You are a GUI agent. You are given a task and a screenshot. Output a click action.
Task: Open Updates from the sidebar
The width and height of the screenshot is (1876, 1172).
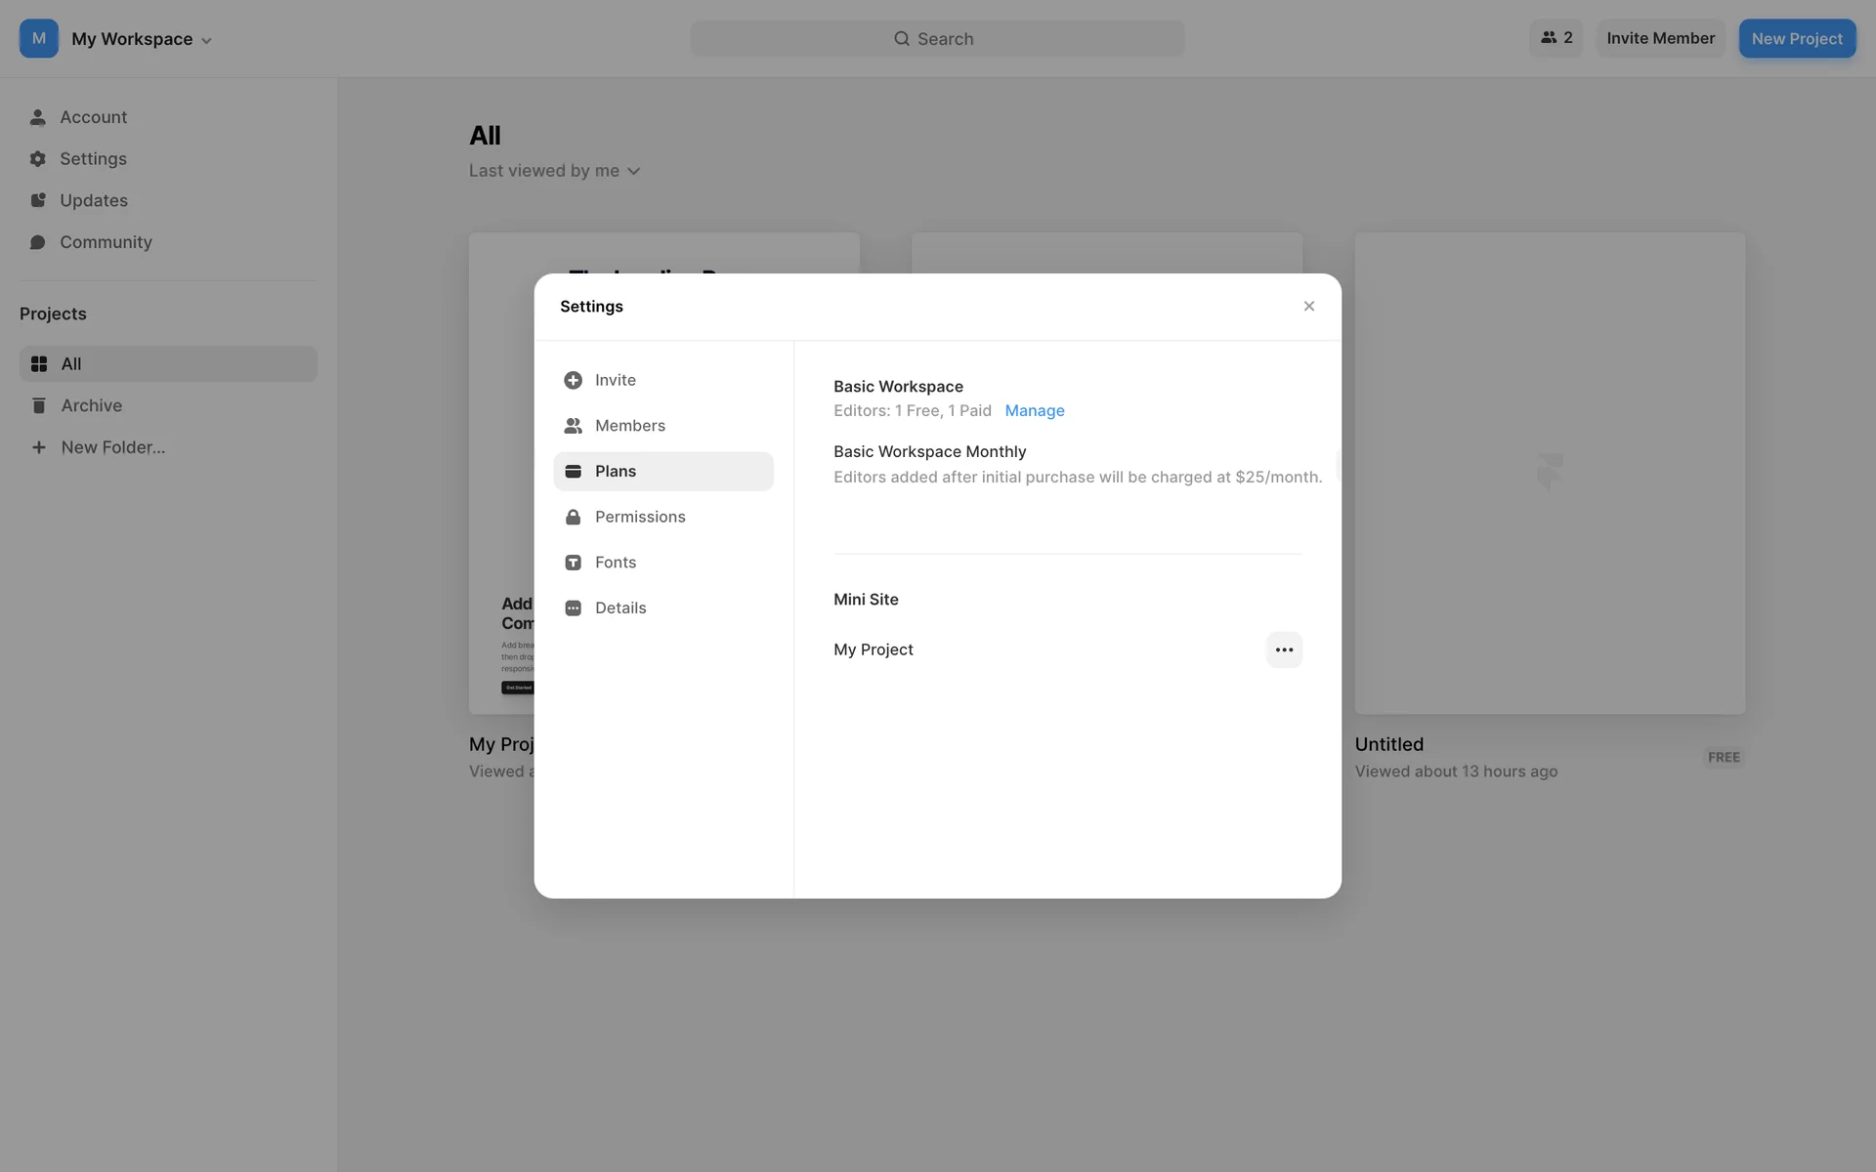click(x=93, y=200)
